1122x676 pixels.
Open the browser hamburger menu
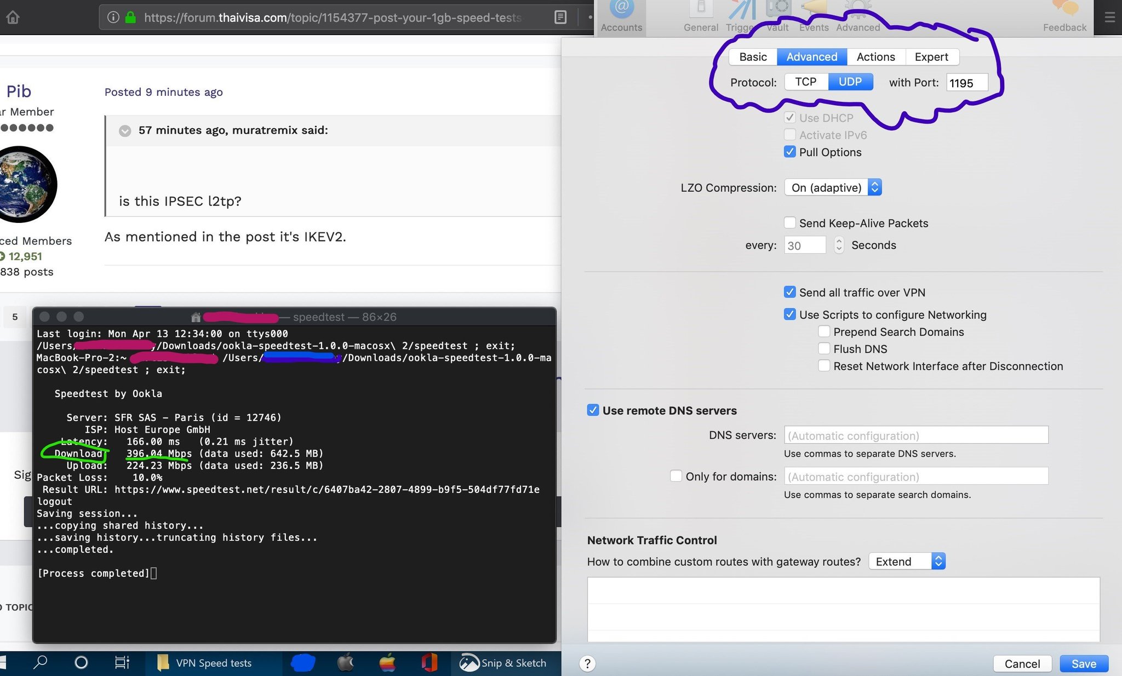coord(1110,18)
